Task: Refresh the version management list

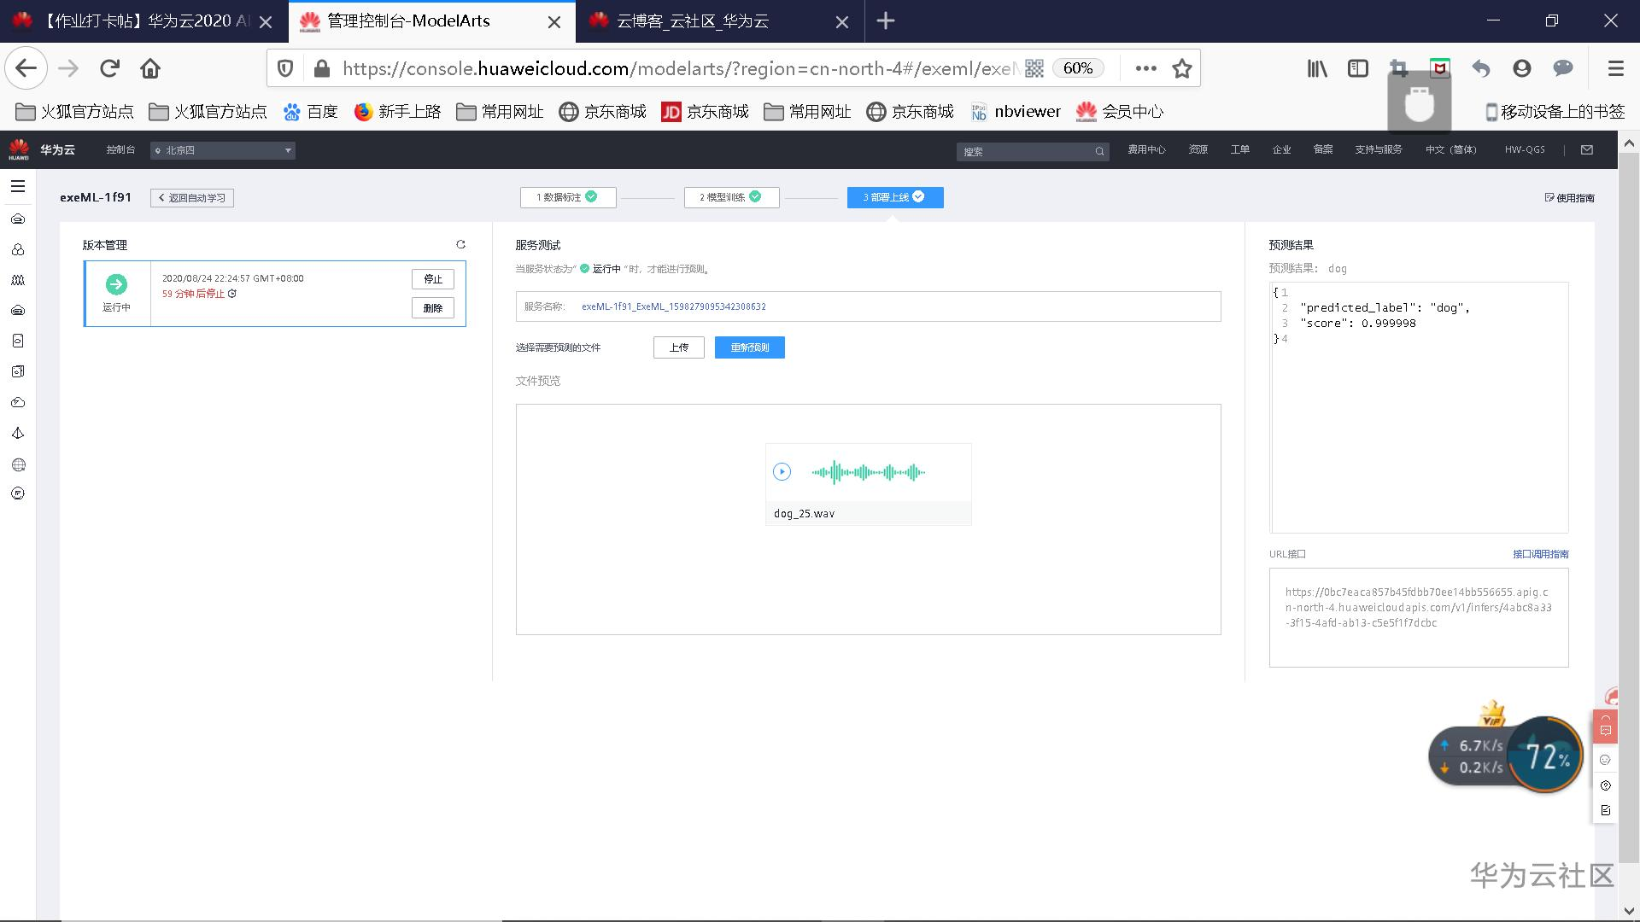Action: (460, 245)
